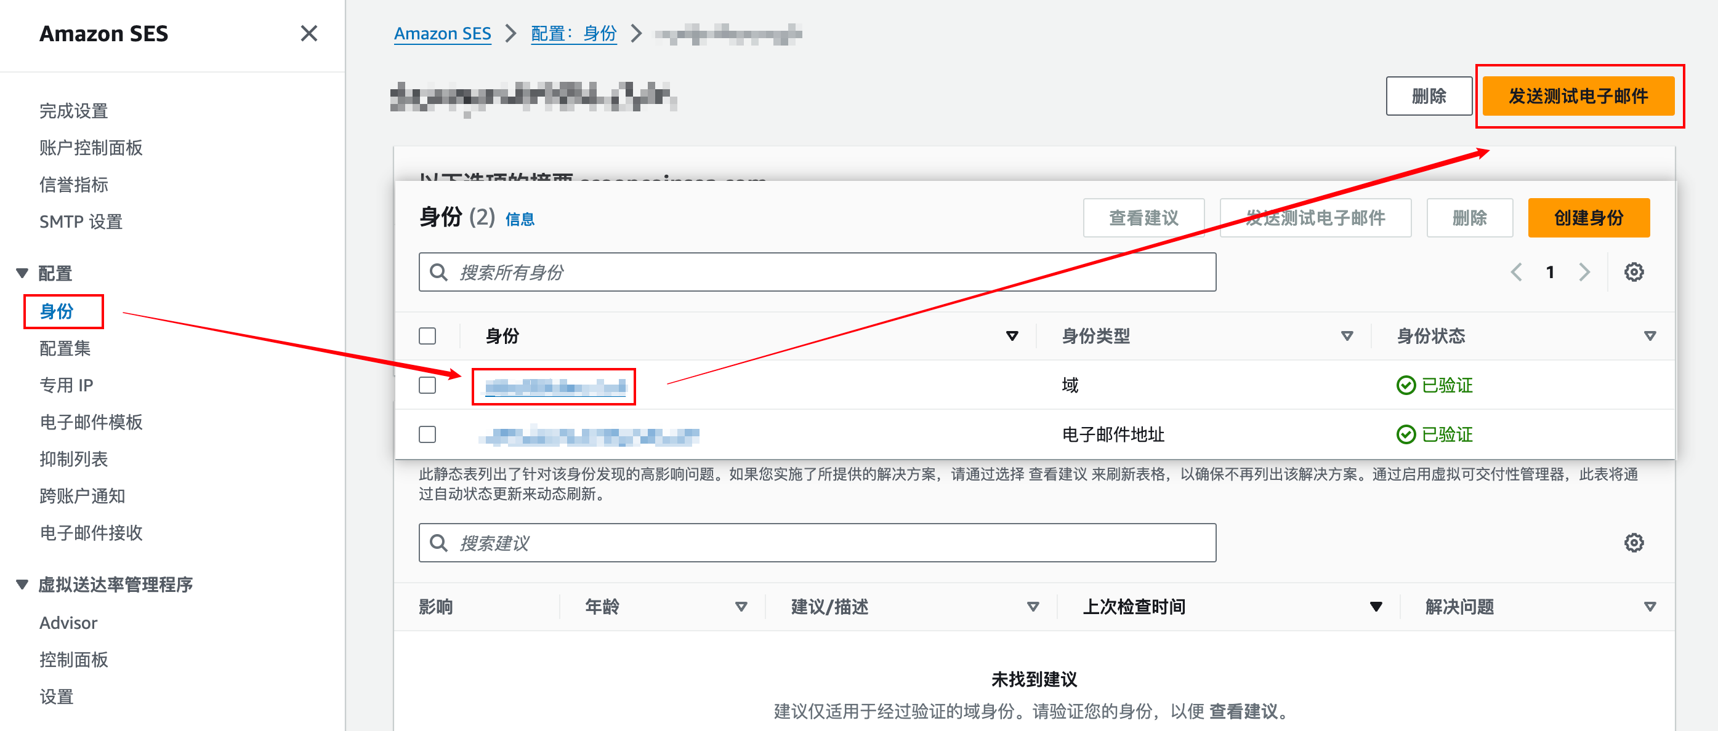Go to previous page of identities

click(x=1516, y=272)
